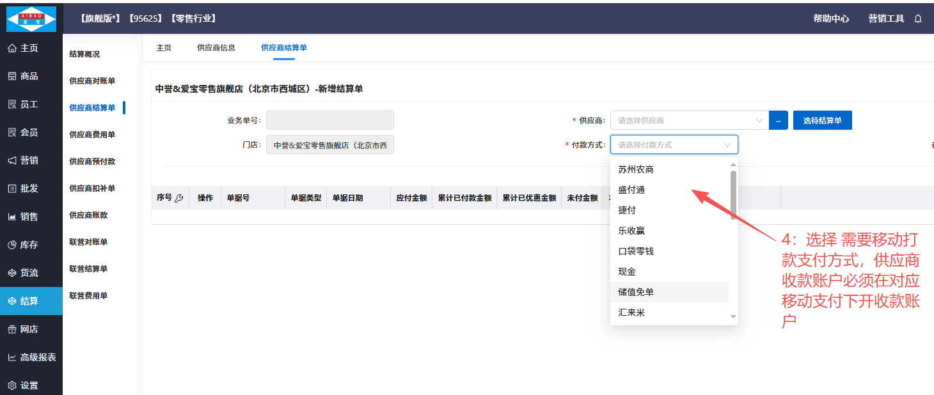Select 口袋零钱 payment option
This screenshot has width=934, height=395.
[x=669, y=251]
